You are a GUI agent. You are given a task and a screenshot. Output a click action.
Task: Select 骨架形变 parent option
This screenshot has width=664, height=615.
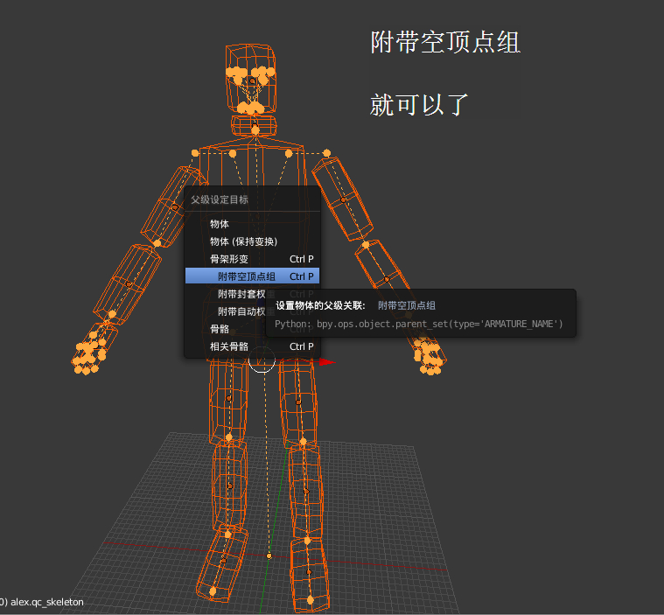(x=252, y=259)
